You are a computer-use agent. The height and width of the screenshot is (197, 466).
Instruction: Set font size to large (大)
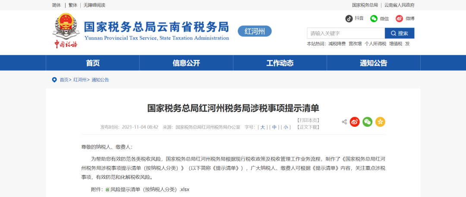pyautogui.click(x=262, y=127)
